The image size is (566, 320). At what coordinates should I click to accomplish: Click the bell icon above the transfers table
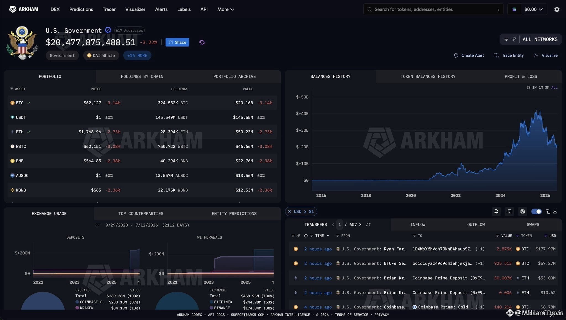[x=496, y=211]
